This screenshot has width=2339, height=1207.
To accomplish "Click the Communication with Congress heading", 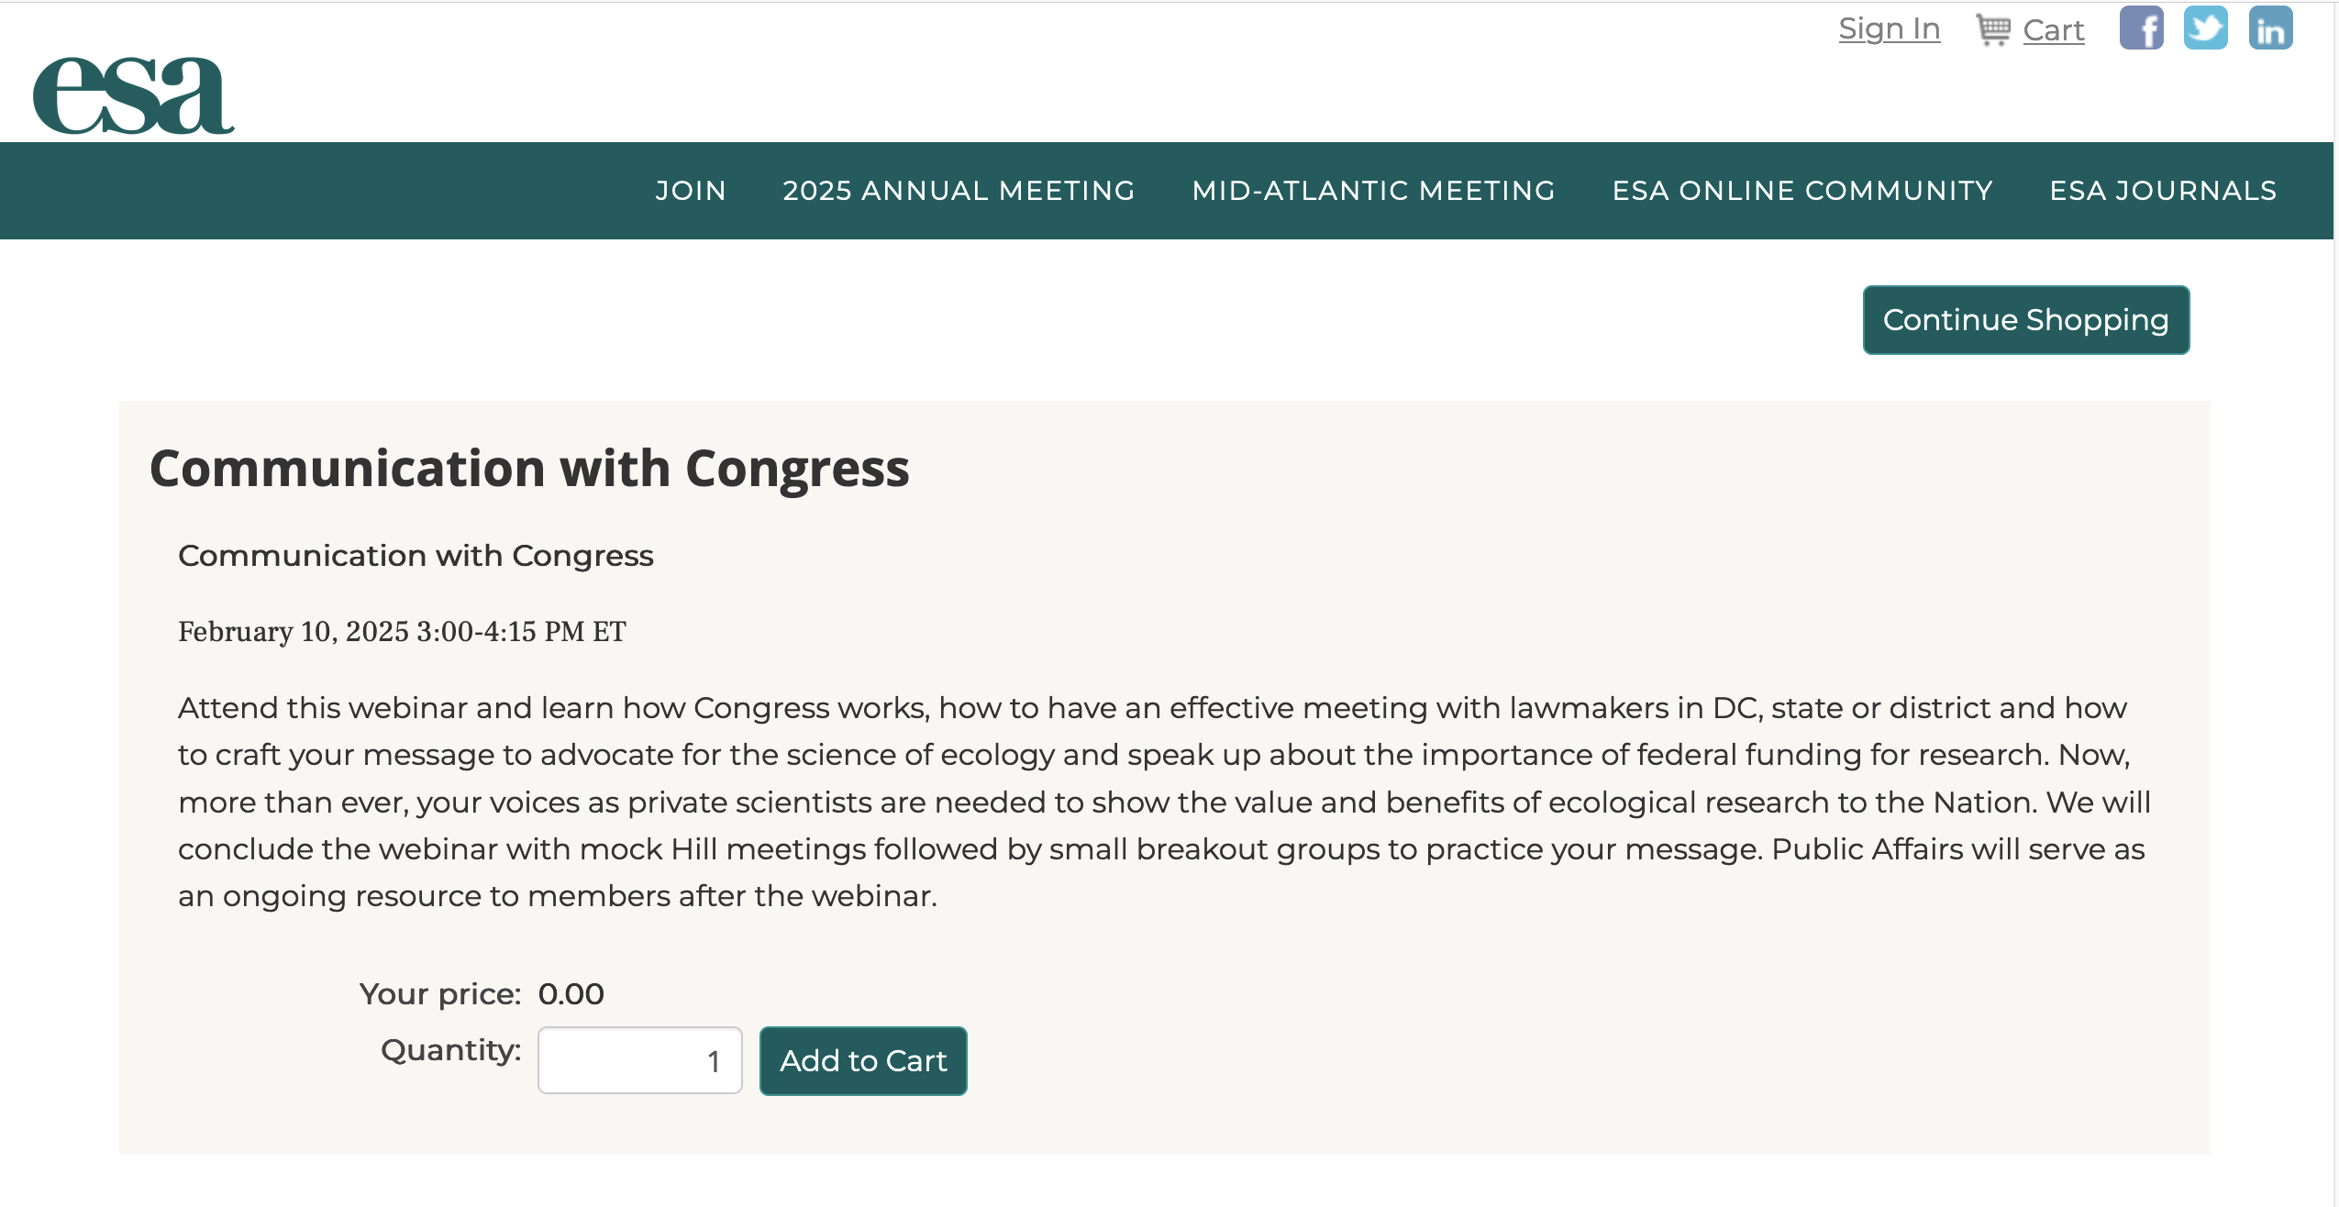I will click(529, 469).
